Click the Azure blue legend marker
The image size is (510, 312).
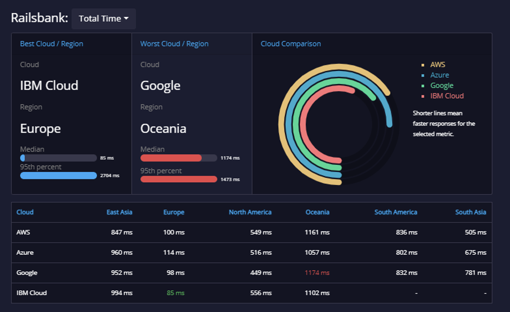coord(422,76)
